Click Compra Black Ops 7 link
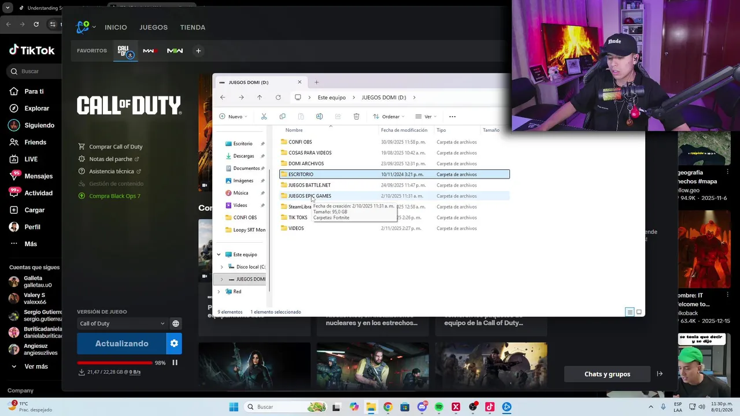This screenshot has height=416, width=740. (x=109, y=196)
